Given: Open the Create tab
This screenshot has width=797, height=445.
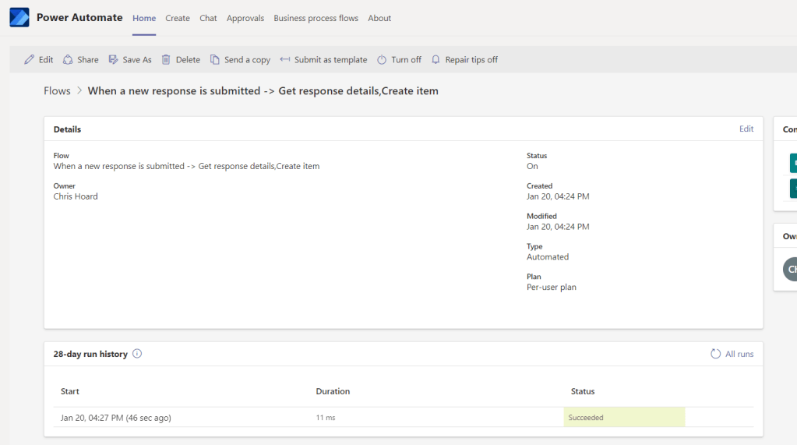Looking at the screenshot, I should coord(178,18).
